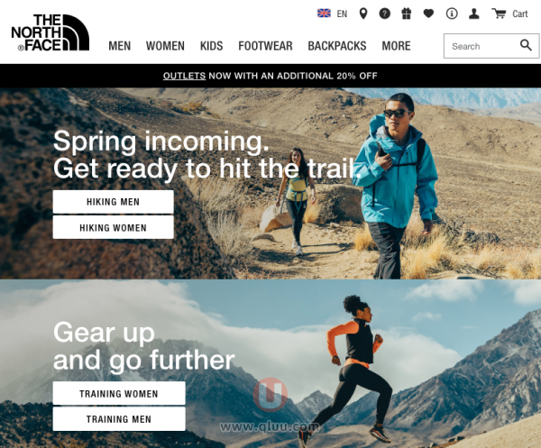Click the gift card icon
The height and width of the screenshot is (448, 541).
pos(407,14)
